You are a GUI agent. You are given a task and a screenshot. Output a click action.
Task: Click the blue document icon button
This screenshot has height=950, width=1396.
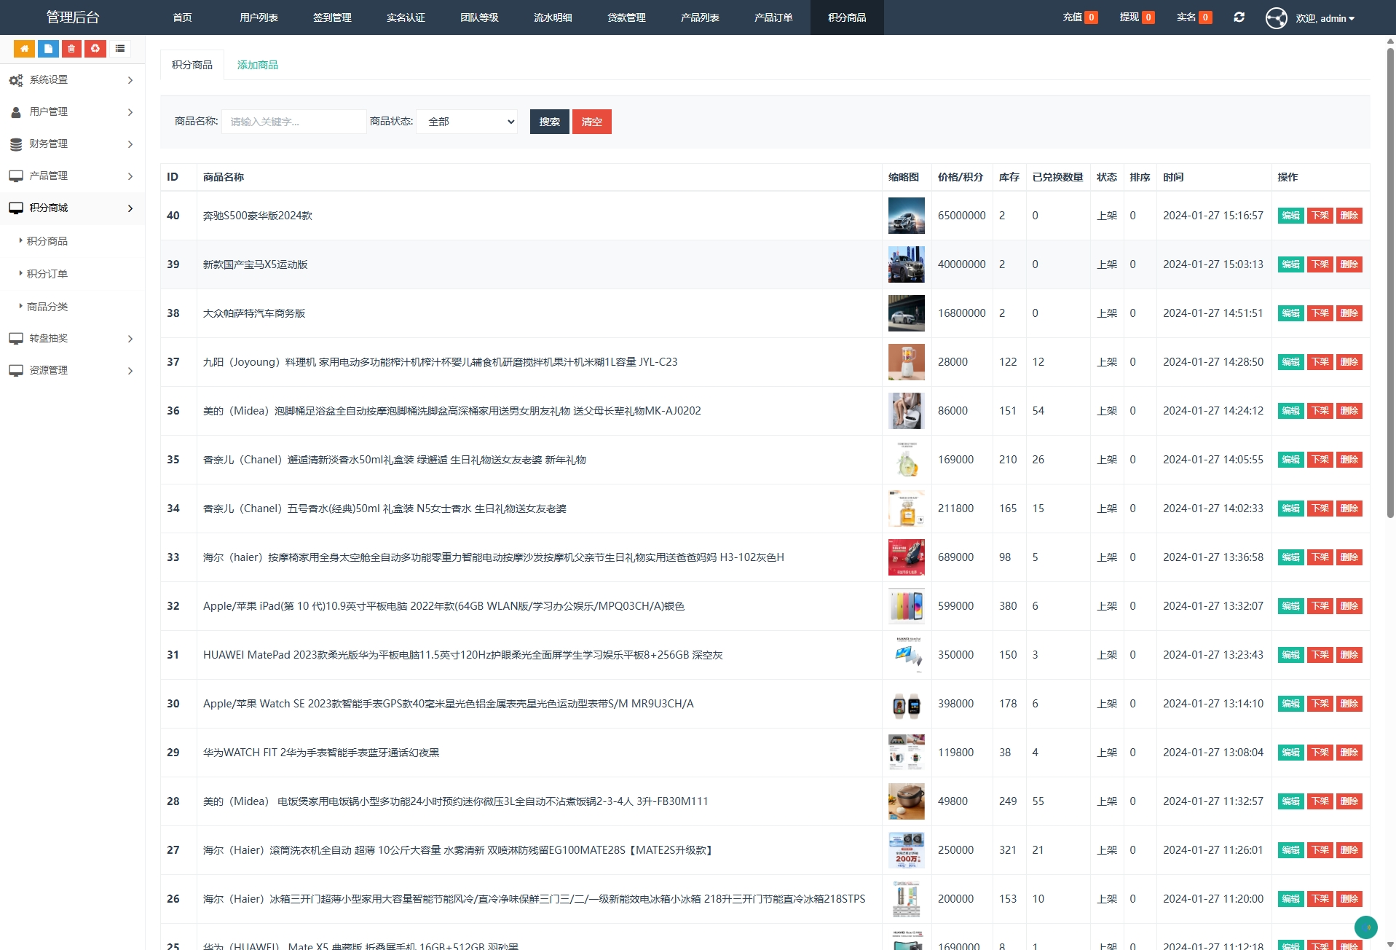pos(48,49)
